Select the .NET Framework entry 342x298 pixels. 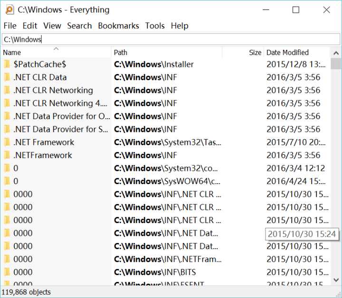pyautogui.click(x=44, y=142)
